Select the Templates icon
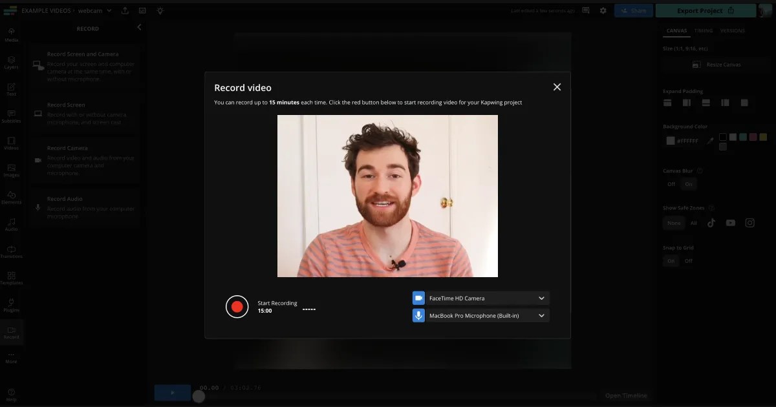This screenshot has height=407, width=776. point(11,278)
